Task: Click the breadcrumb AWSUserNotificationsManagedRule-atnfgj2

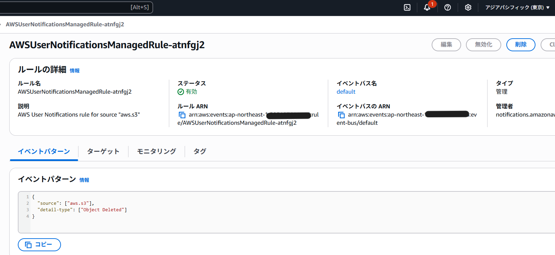Action: tap(65, 24)
